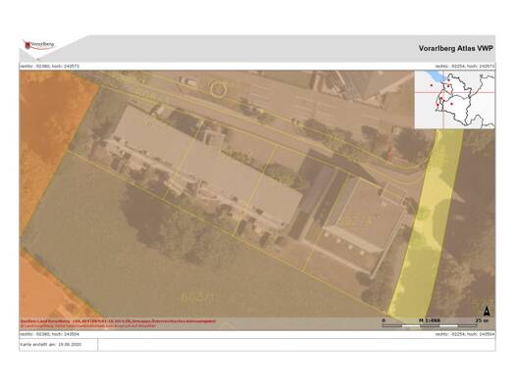Click the red source attribution text
Screen dimensions: 515x386
coord(118,323)
